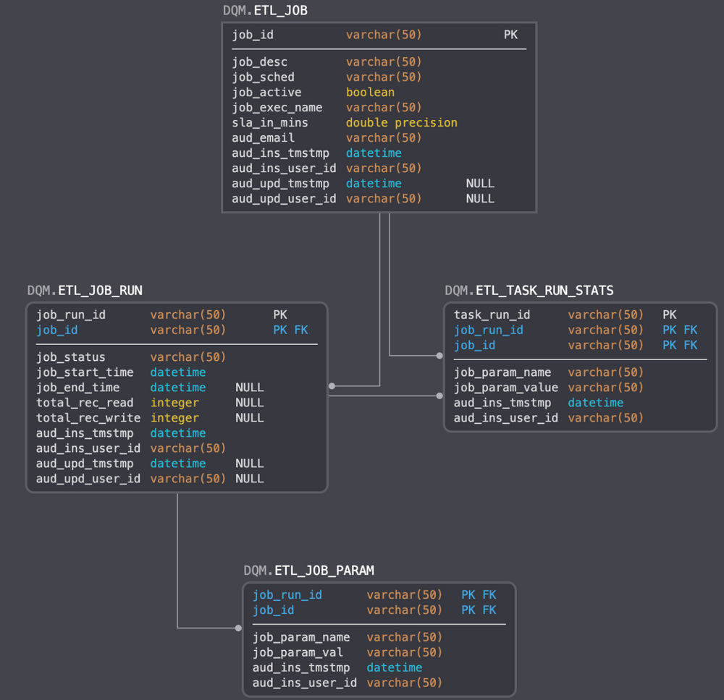Select the job_param_val column in ETL_JOB_PARAM
The image size is (724, 700).
point(298,652)
